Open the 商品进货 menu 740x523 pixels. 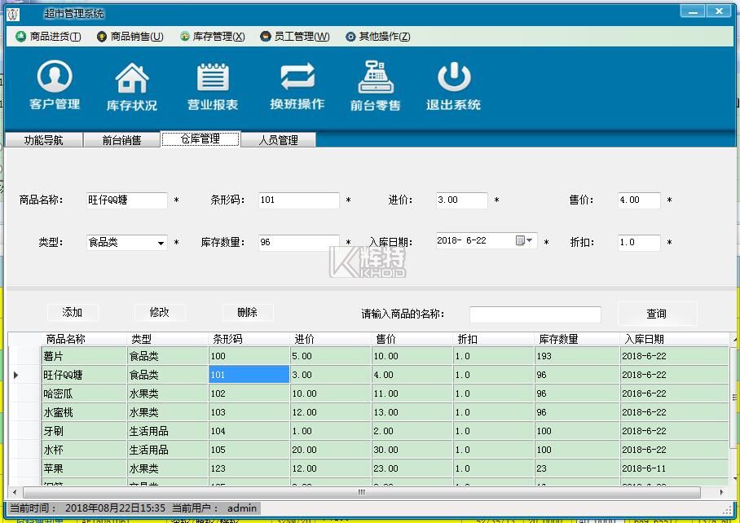49,37
